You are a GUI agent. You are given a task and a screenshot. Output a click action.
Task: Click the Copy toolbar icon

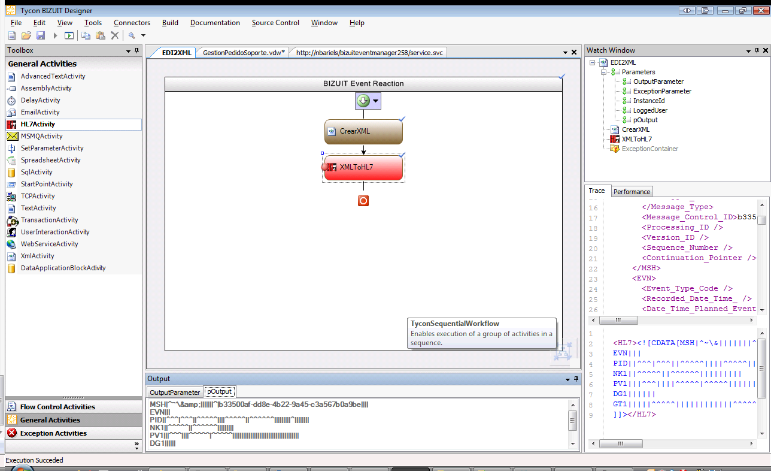(x=86, y=36)
